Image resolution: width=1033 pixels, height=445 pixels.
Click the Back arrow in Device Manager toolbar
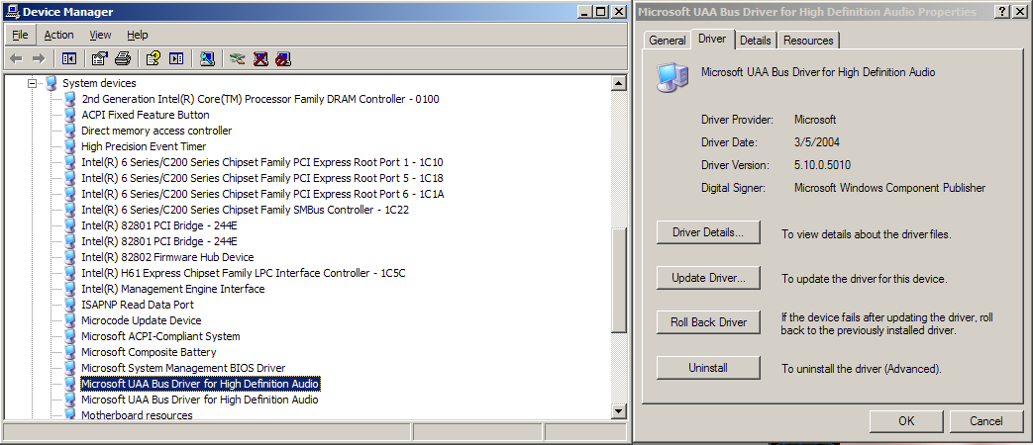click(x=17, y=59)
